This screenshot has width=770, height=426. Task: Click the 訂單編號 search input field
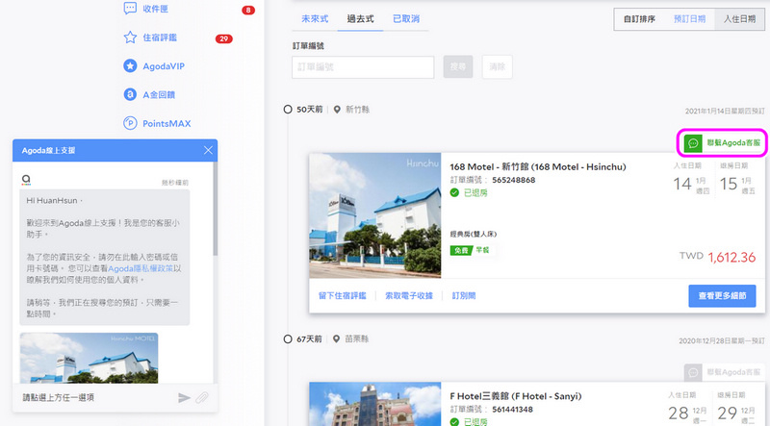click(x=363, y=66)
